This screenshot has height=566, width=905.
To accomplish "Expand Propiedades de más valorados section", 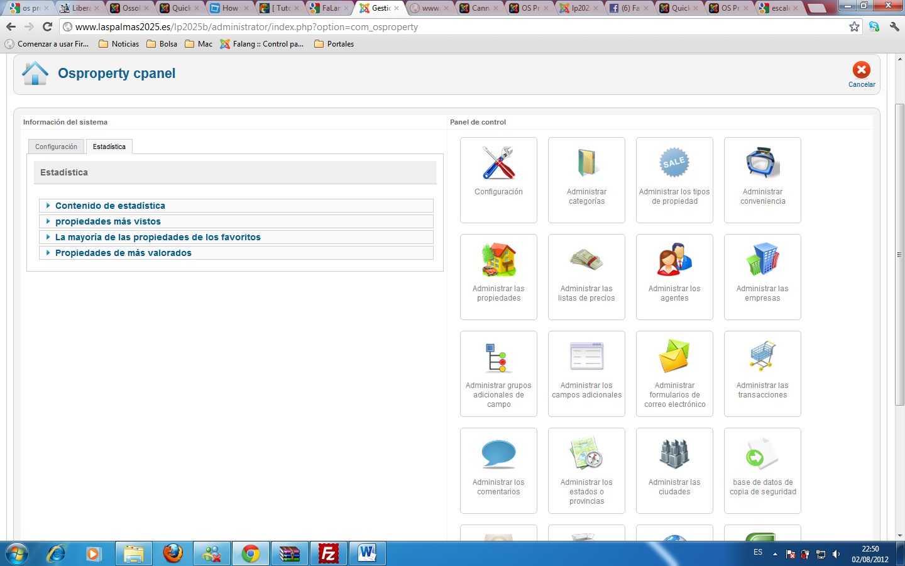I will click(x=123, y=253).
